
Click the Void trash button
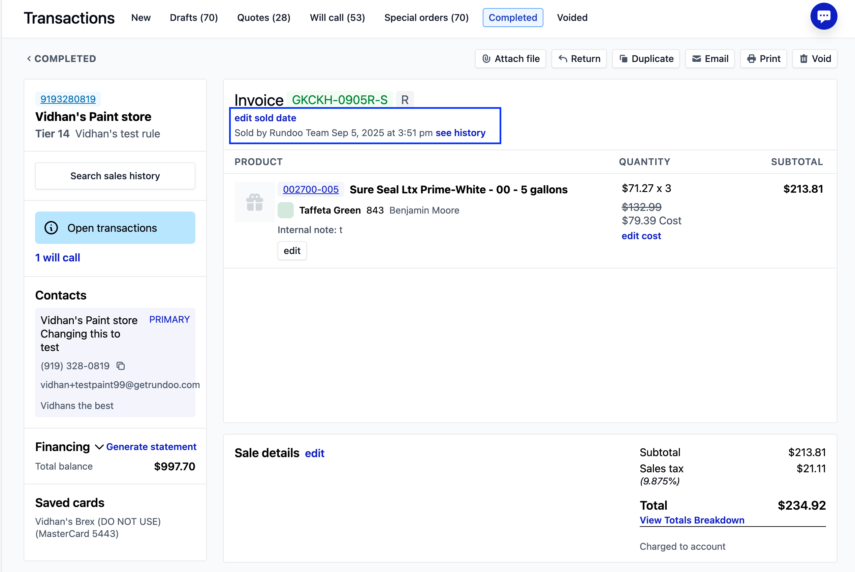[815, 59]
